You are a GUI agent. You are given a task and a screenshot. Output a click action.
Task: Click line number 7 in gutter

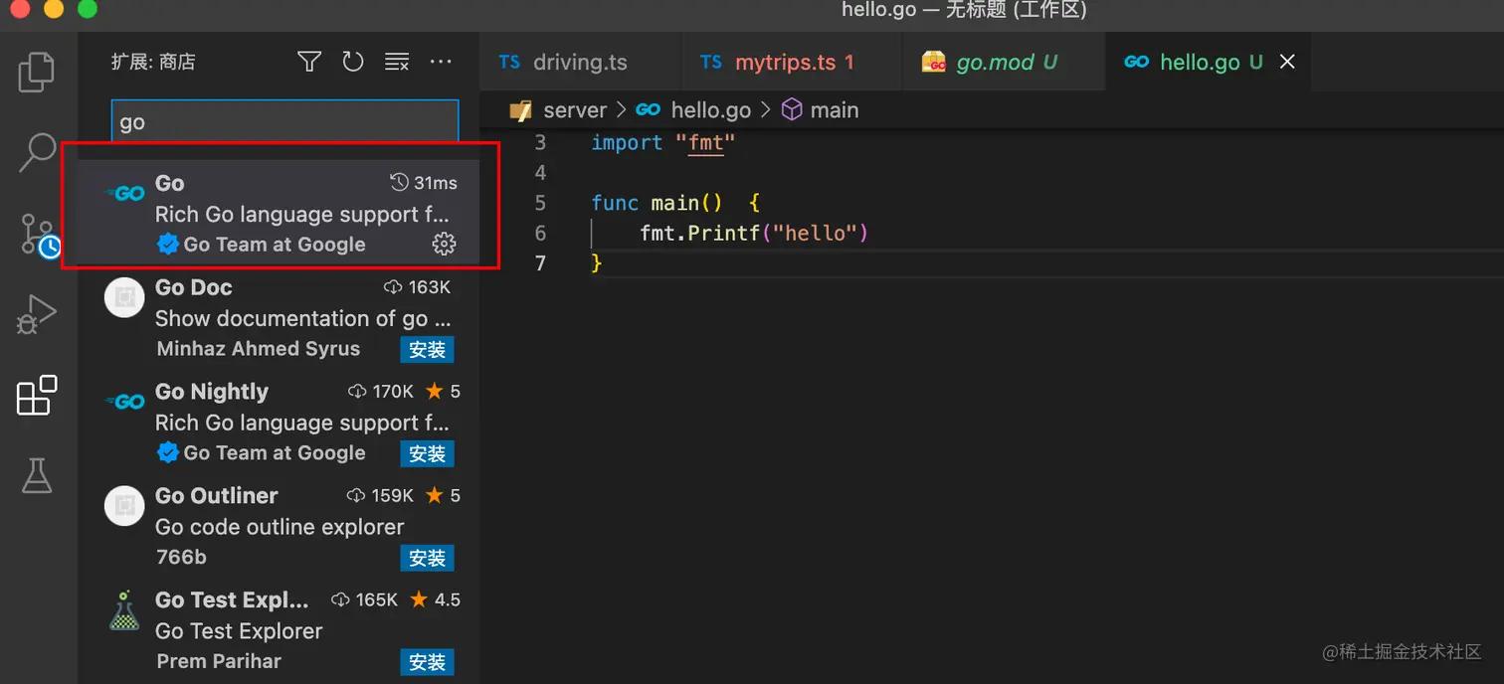click(541, 262)
